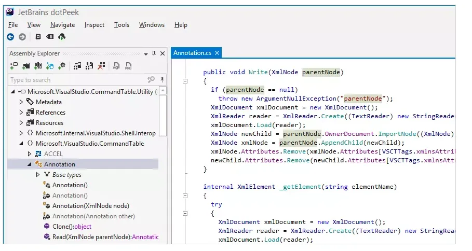Select the Annotation tree item
This screenshot has width=472, height=251.
[x=60, y=164]
